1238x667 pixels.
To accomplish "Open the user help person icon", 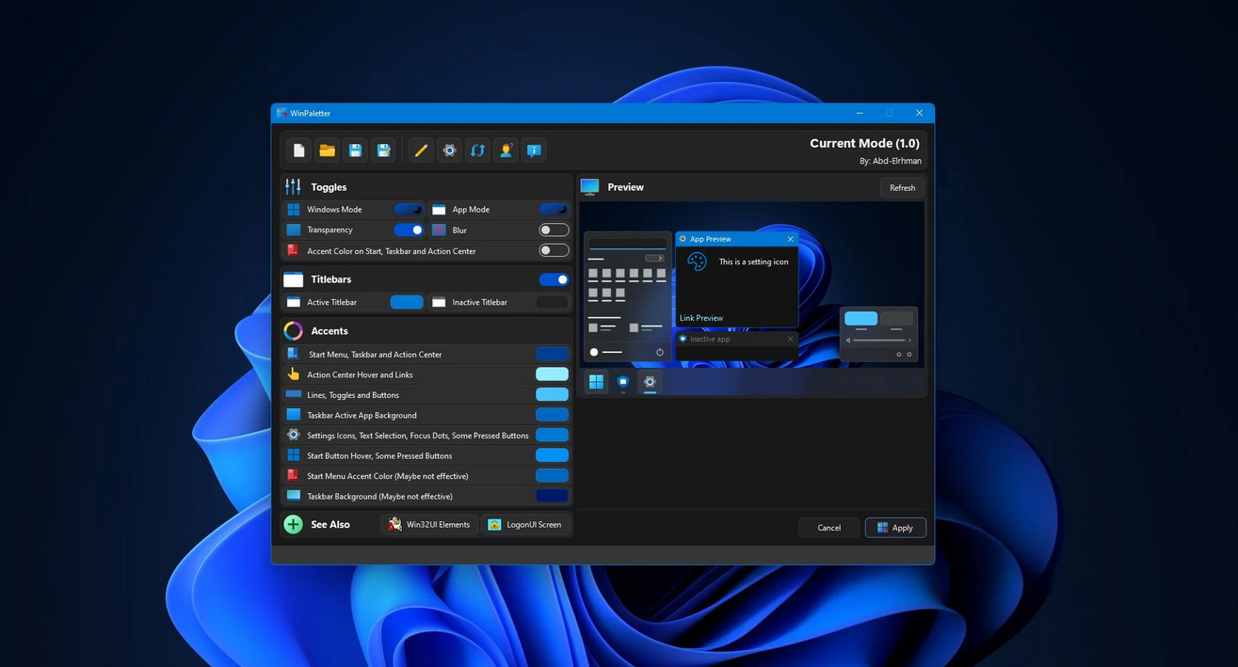I will click(x=506, y=151).
